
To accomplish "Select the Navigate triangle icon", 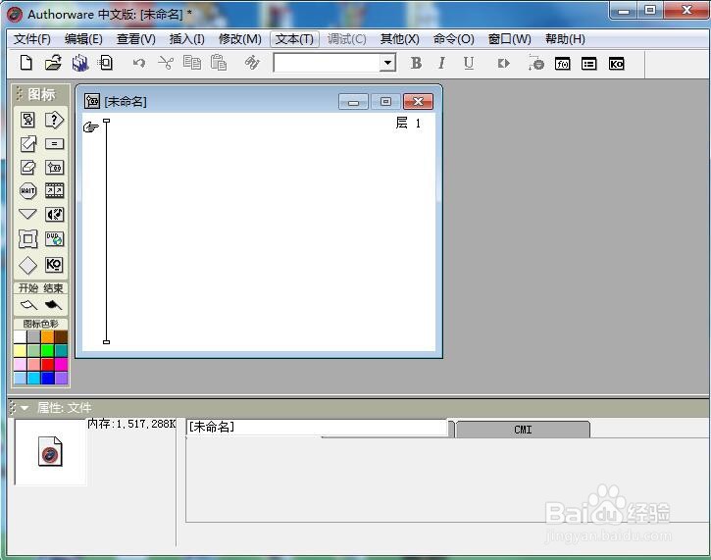I will [x=28, y=214].
